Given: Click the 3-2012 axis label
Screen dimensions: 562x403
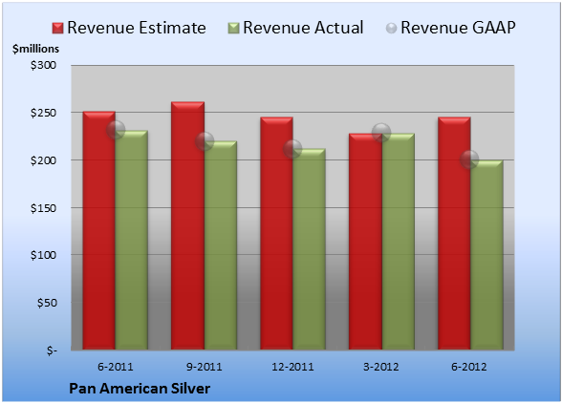Looking at the screenshot, I should coord(381,367).
